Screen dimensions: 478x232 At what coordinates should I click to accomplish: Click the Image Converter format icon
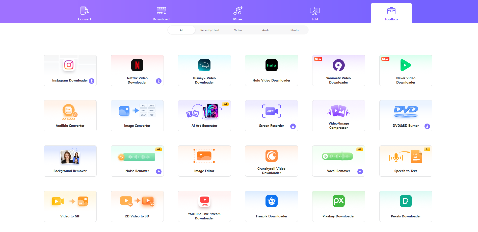137,110
